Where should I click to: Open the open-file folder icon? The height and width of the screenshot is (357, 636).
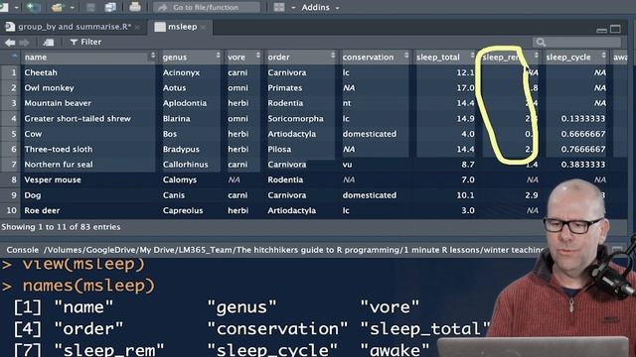click(58, 7)
